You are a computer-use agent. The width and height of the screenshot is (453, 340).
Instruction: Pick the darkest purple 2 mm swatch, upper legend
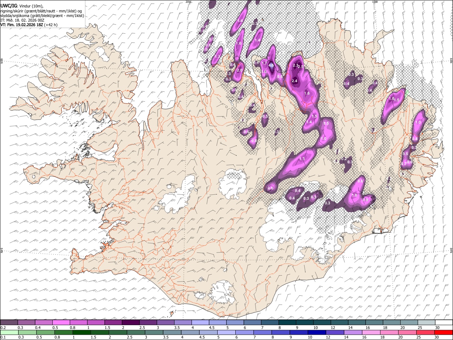[131, 322]
